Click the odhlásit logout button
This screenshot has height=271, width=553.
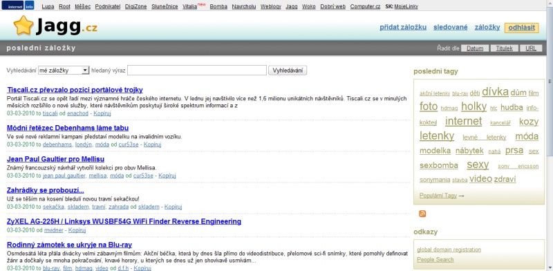(x=522, y=28)
